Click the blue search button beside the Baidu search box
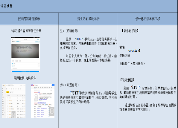The image size is (178, 128). coord(53,85)
